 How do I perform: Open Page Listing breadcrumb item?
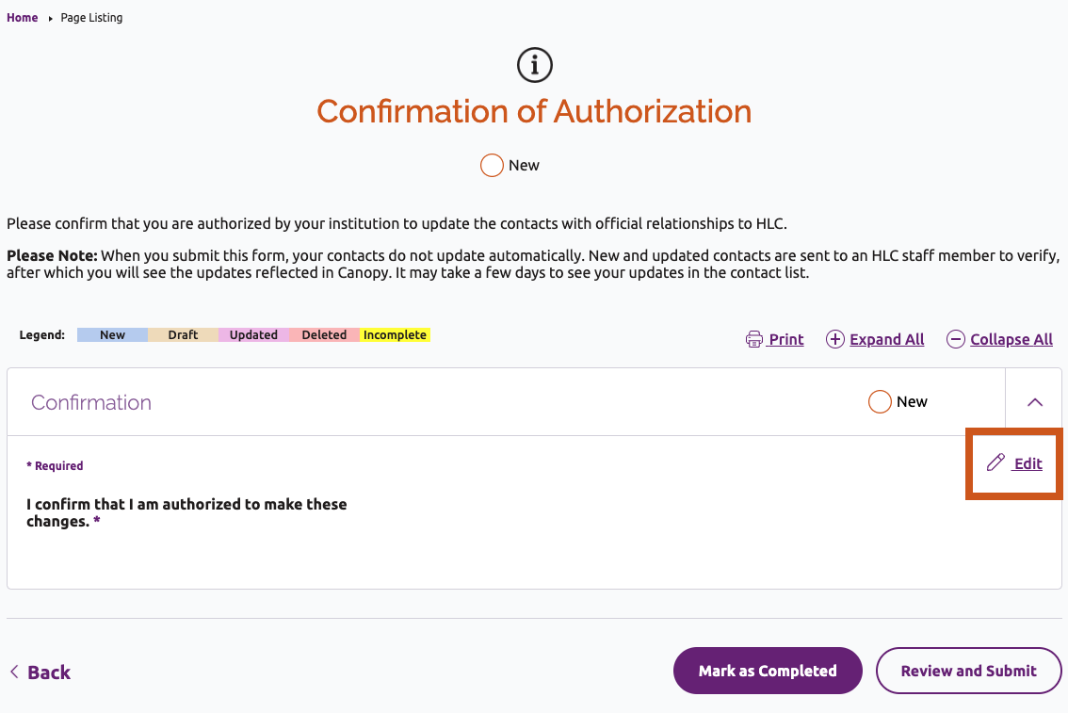(x=91, y=18)
